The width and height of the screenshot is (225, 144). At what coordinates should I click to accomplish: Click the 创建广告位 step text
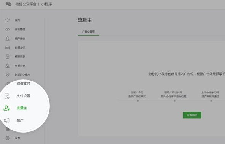[137, 92]
